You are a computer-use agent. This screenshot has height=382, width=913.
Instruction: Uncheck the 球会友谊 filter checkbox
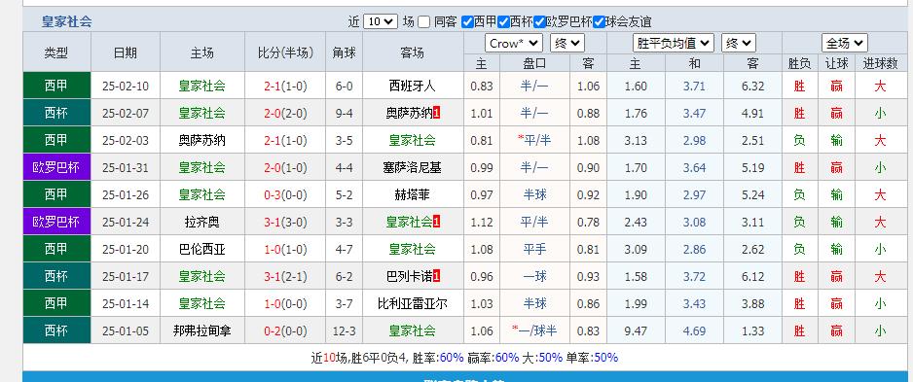point(599,22)
